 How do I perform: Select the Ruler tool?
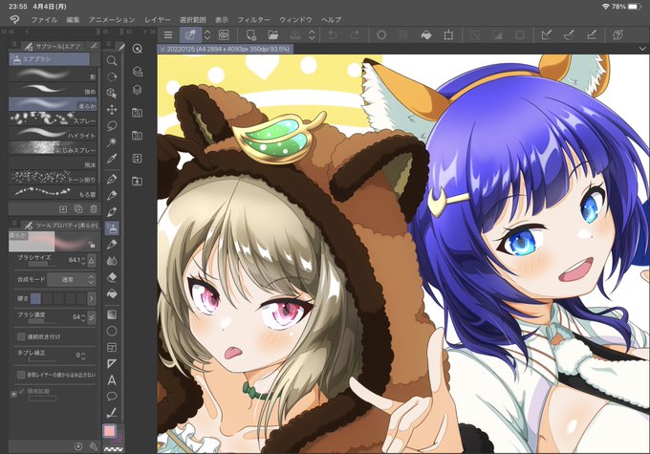click(112, 363)
